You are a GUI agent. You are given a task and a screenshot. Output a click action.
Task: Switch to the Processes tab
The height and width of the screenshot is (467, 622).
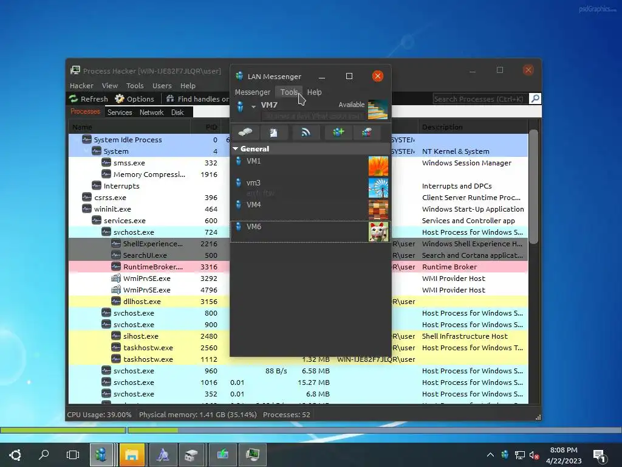[x=85, y=112]
